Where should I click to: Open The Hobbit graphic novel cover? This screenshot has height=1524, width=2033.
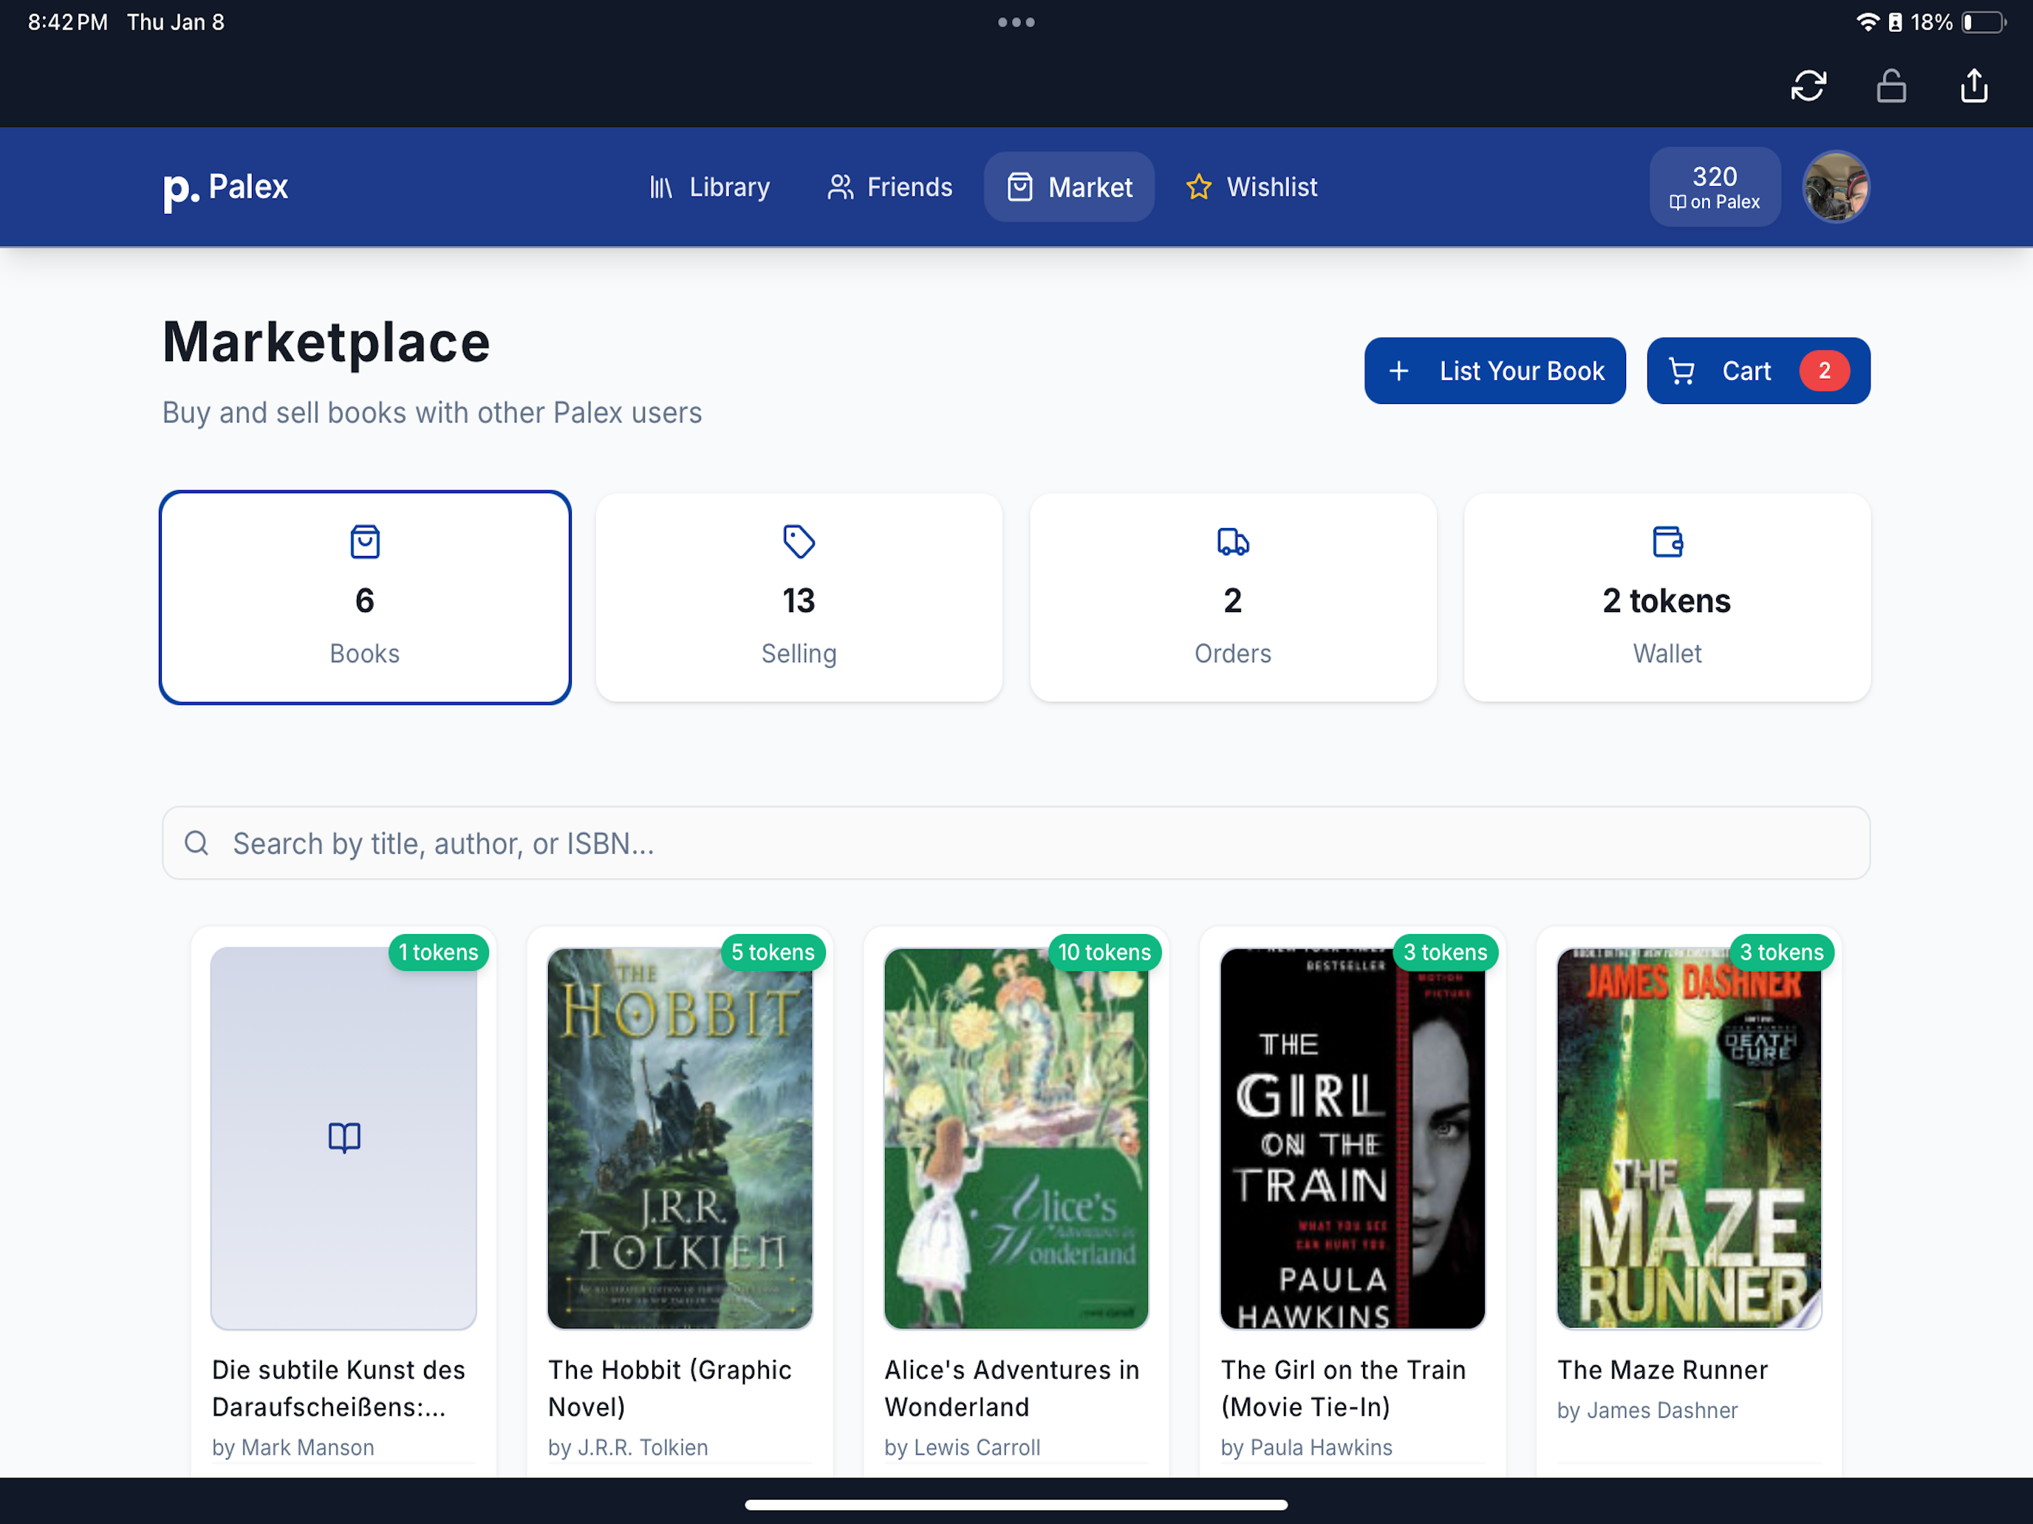(680, 1138)
